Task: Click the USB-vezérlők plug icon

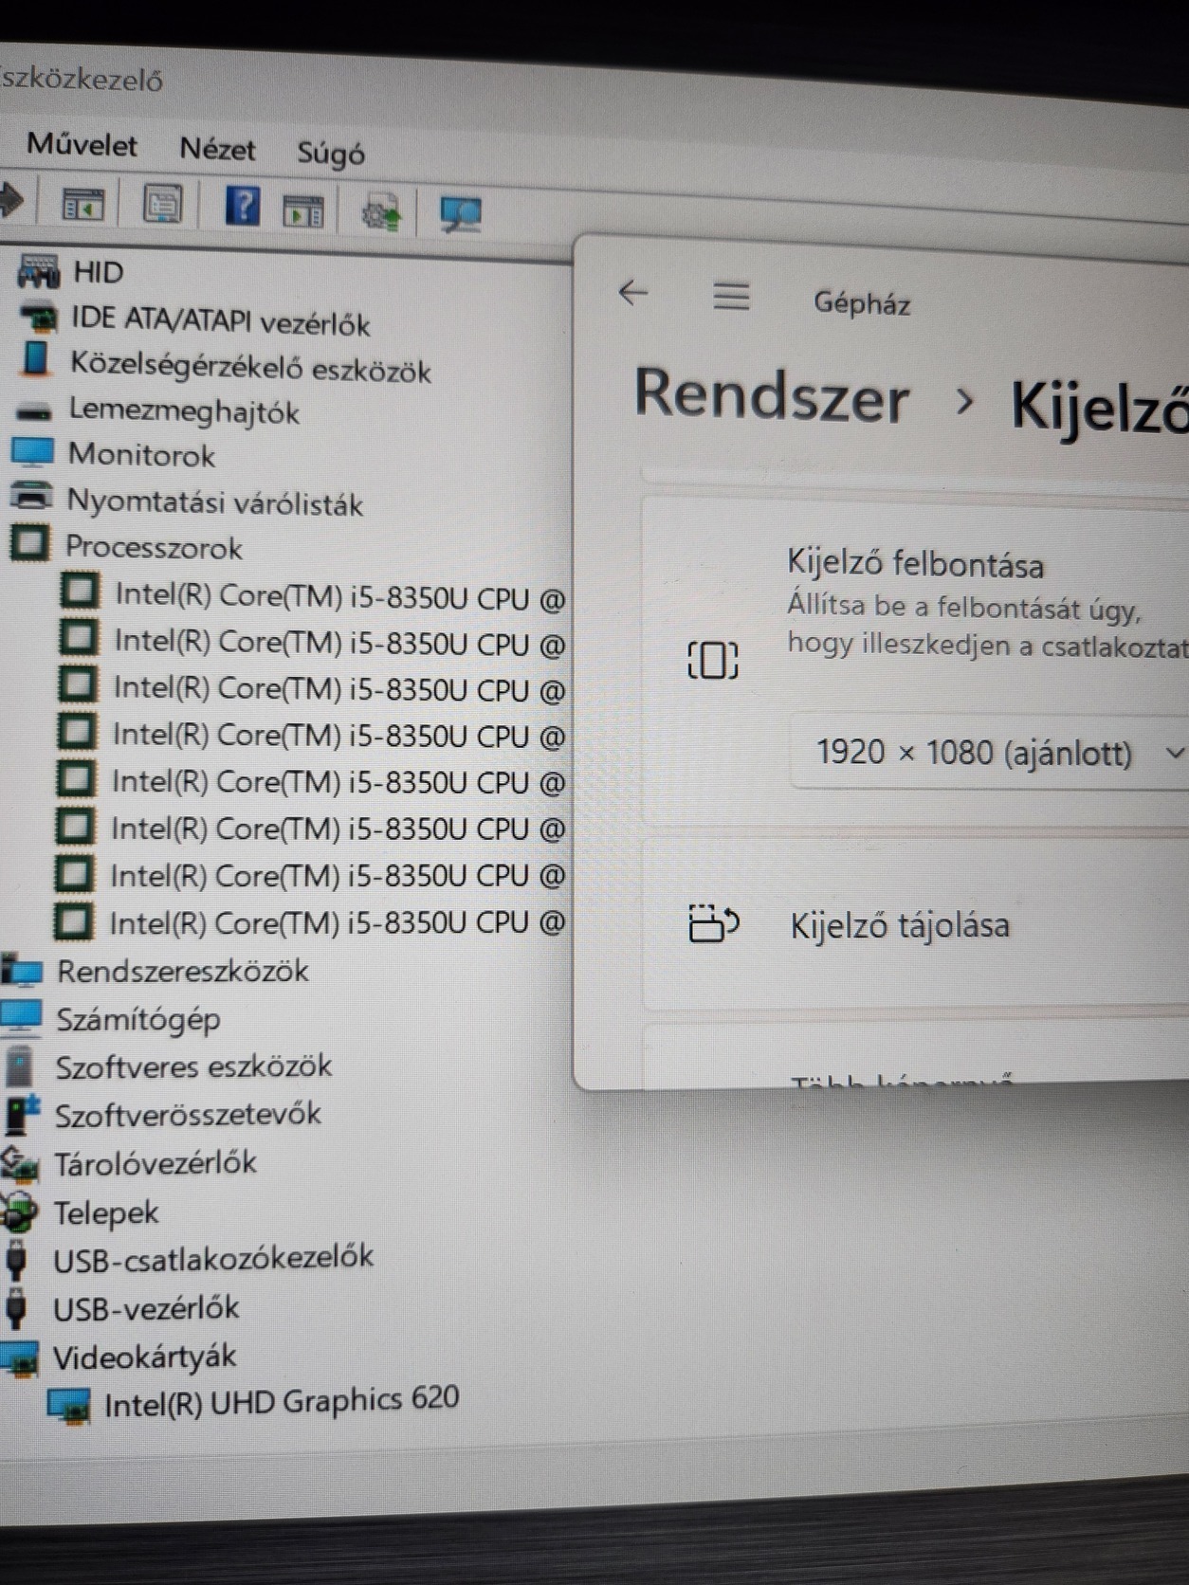Action: pos(16,1309)
